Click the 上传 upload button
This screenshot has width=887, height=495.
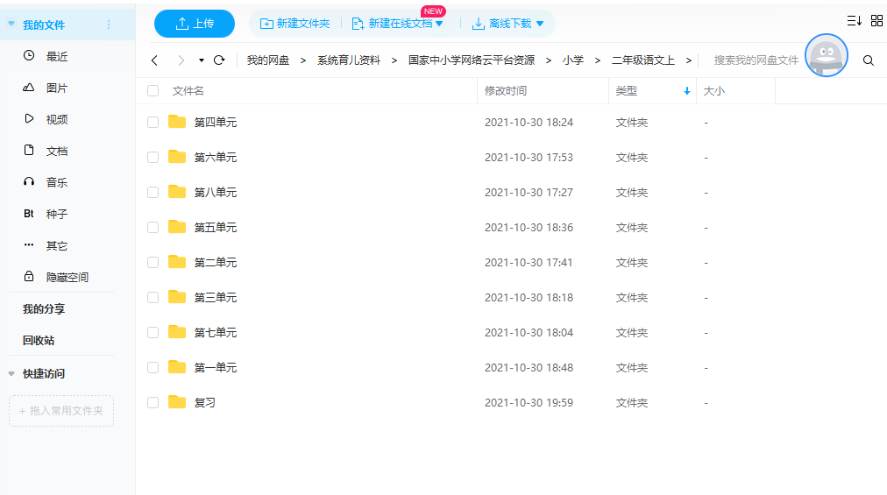click(x=195, y=24)
